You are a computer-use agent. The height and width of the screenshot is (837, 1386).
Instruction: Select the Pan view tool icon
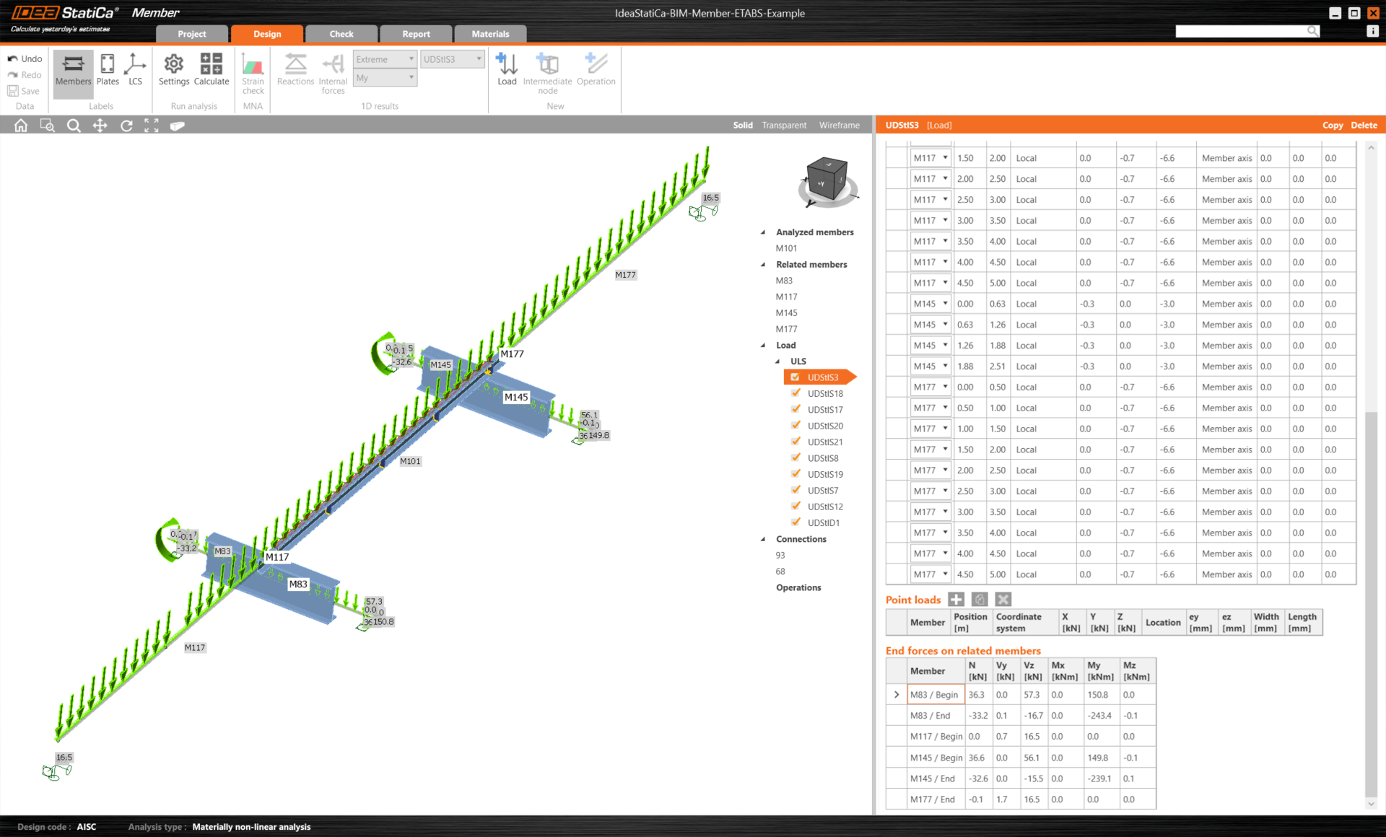pos(100,126)
